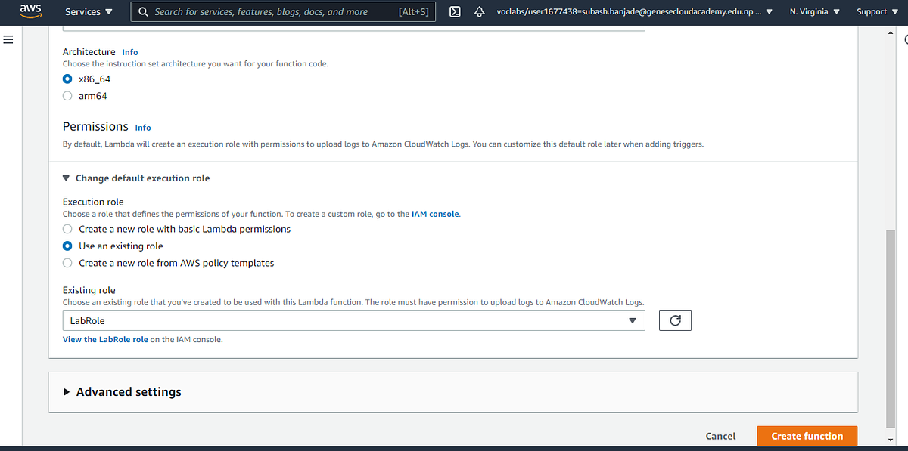Open the notifications bell
Image resolution: width=908 pixels, height=451 pixels.
(477, 12)
